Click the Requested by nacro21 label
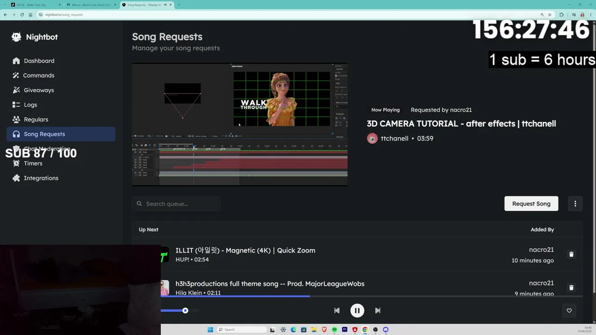This screenshot has height=335, width=596. point(441,110)
